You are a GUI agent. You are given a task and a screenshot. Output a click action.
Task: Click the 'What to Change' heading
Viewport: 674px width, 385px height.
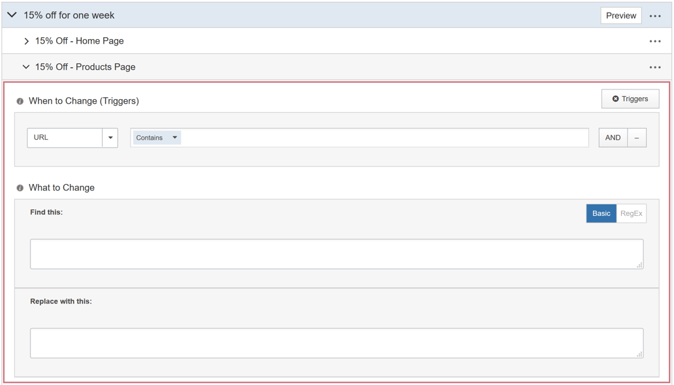[61, 188]
